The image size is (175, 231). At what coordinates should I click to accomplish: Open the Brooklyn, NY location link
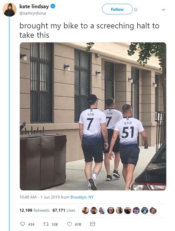[x=82, y=197]
